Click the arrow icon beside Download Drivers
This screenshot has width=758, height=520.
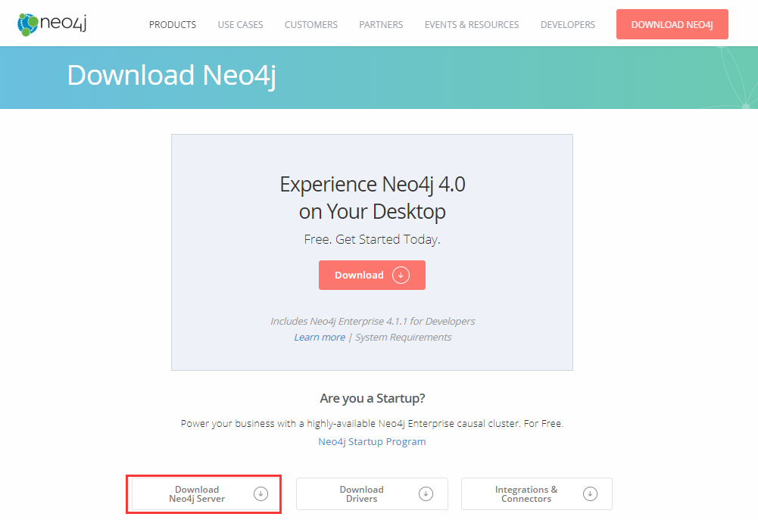(426, 494)
